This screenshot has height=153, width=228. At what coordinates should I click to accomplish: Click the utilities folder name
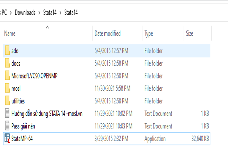pos(18,101)
